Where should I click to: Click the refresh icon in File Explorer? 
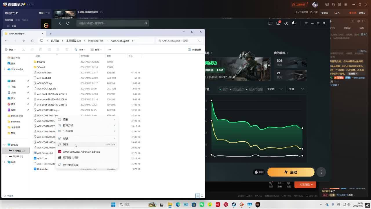pos(32,41)
